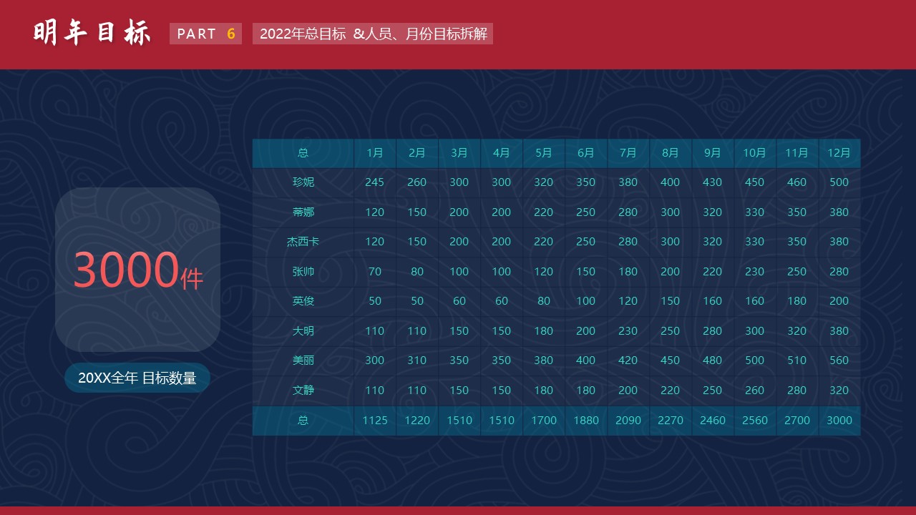This screenshot has height=515, width=916.
Task: Click the 11月 total 2700
Action: (x=797, y=420)
